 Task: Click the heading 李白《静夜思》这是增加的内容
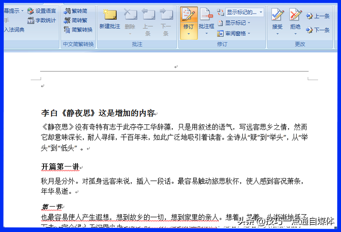pos(98,113)
